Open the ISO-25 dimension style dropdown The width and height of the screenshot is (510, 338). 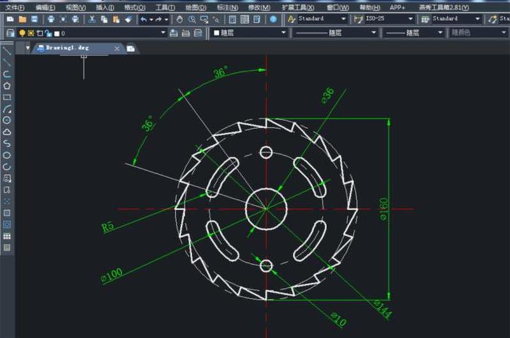[411, 19]
